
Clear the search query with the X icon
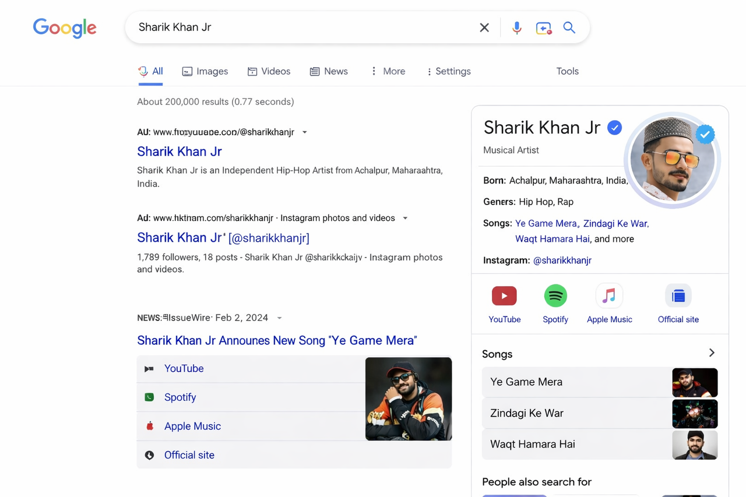point(484,27)
